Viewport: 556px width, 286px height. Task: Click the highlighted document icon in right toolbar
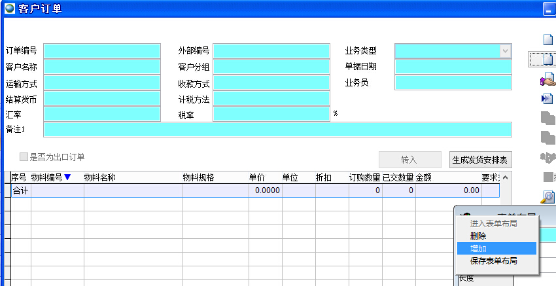point(547,60)
